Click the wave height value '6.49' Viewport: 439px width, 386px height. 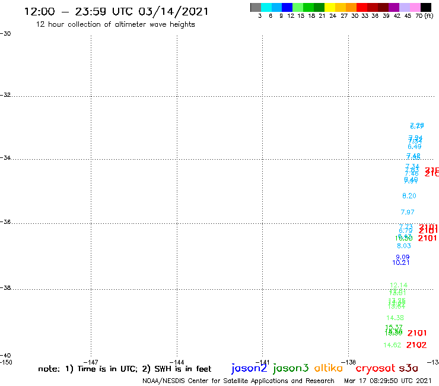[x=414, y=147]
